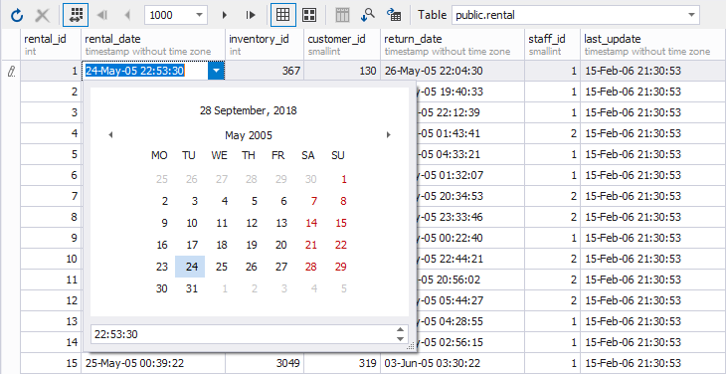This screenshot has width=726, height=374.
Task: Click today's date 28 September, 2018
Action: [249, 110]
